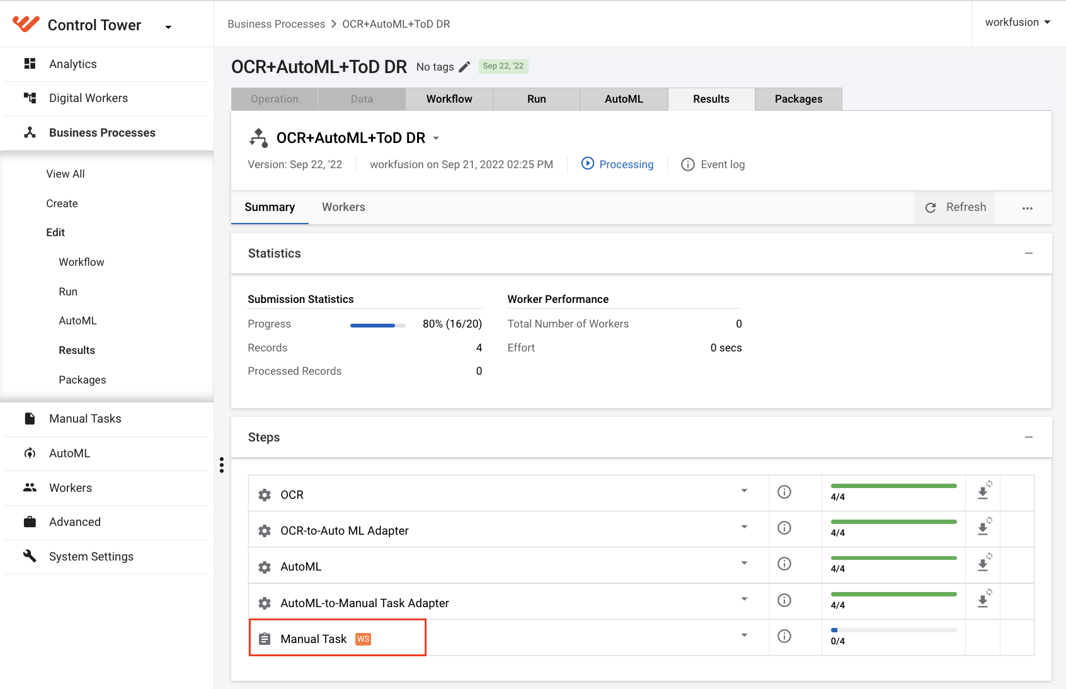1066x689 pixels.
Task: Open Workflow under Edit in sidebar
Action: tap(81, 262)
